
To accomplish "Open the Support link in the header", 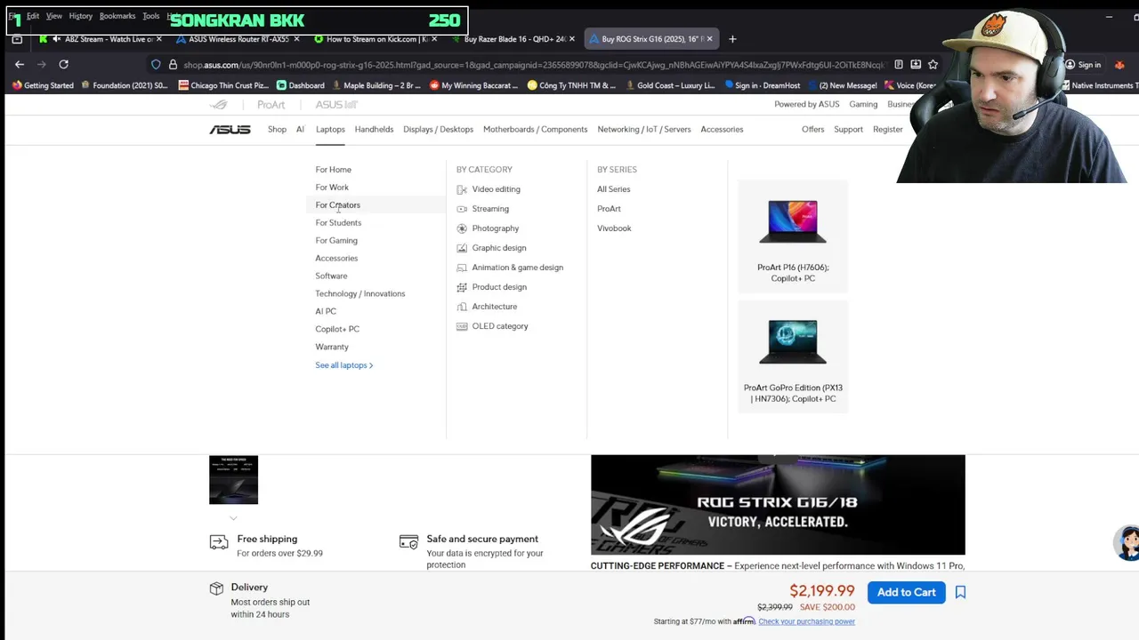I will [848, 129].
